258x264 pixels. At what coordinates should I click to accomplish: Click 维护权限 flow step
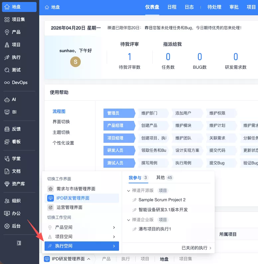pyautogui.click(x=221, y=113)
